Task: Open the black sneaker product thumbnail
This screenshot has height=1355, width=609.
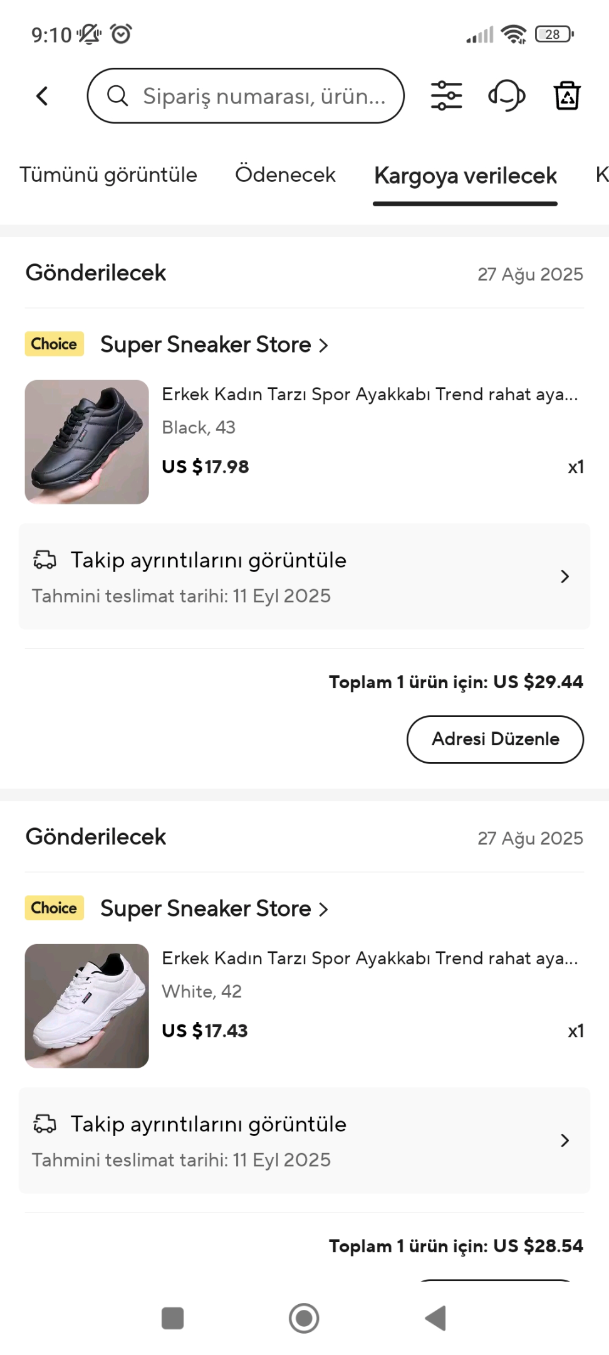Action: coord(86,442)
